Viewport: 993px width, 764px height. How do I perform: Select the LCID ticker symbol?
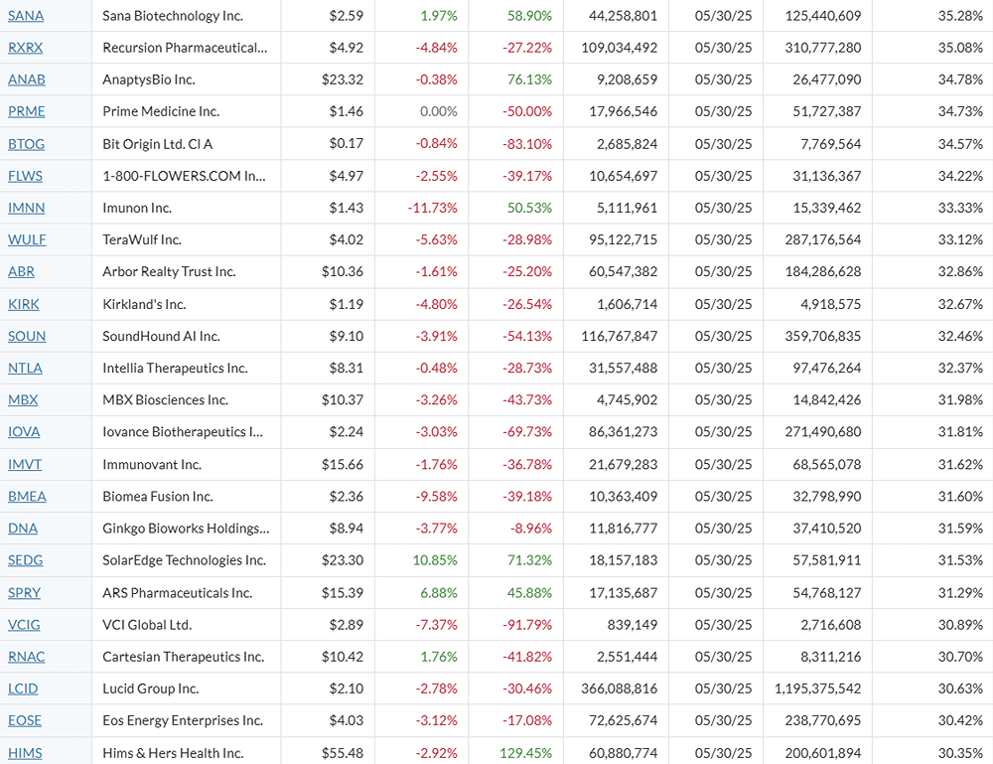pos(24,688)
